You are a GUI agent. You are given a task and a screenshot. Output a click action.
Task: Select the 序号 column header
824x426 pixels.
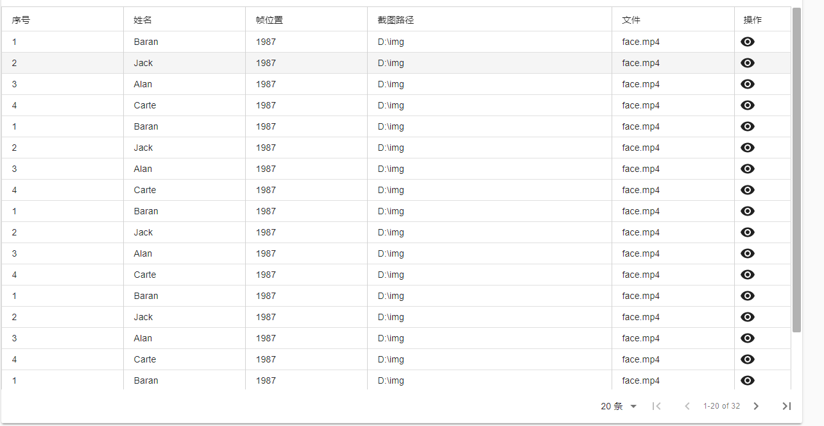(x=19, y=19)
